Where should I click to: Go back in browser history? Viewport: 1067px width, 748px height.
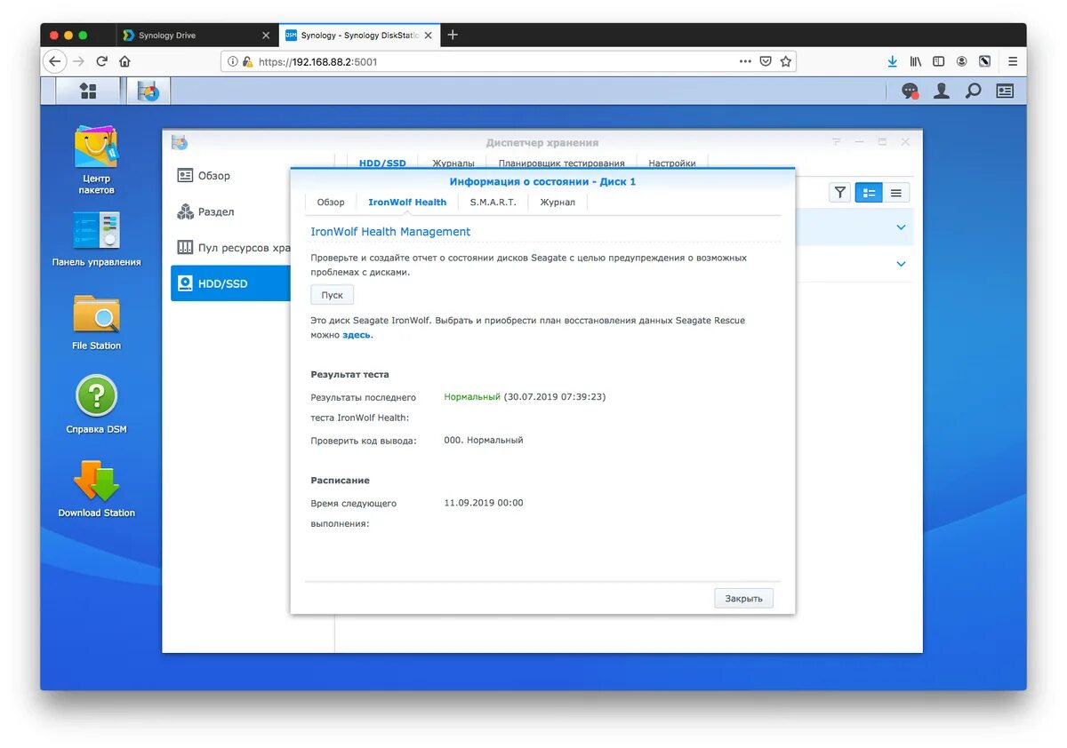(x=55, y=61)
